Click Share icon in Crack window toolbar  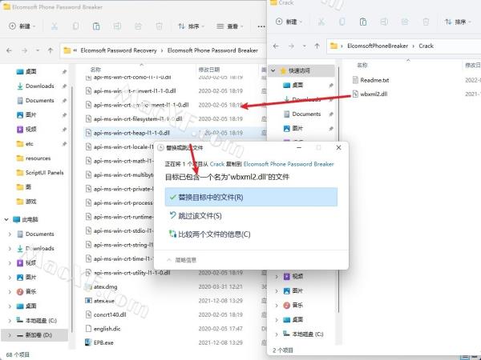tap(405, 22)
